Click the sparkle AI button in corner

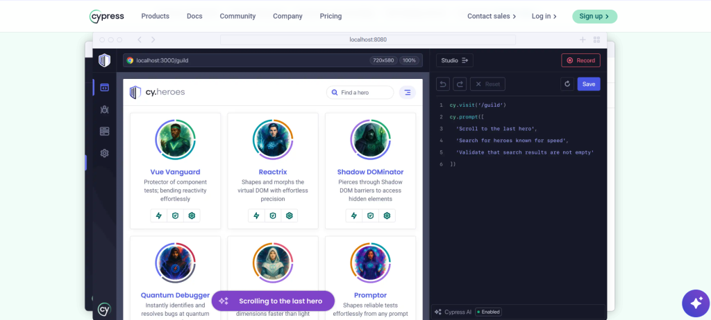tap(694, 303)
